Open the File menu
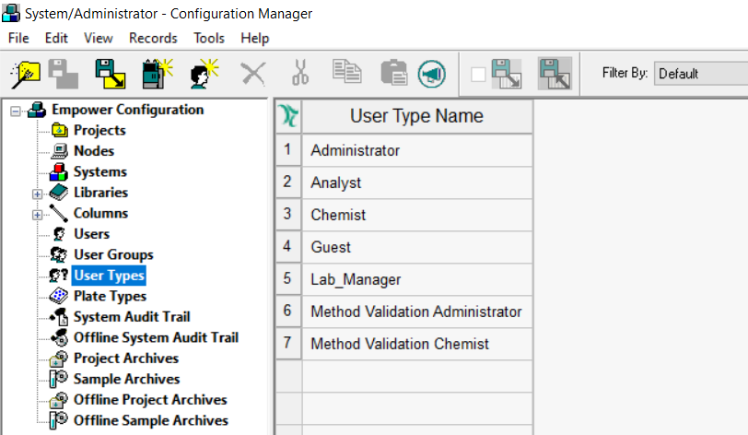This screenshot has width=748, height=435. (x=18, y=38)
